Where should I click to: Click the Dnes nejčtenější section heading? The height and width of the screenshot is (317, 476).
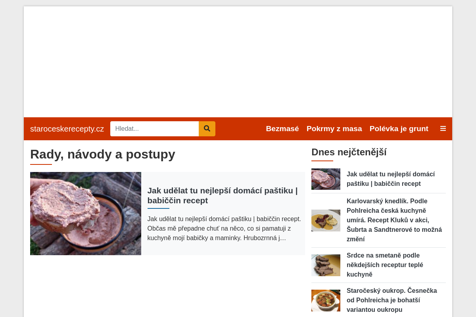click(349, 152)
